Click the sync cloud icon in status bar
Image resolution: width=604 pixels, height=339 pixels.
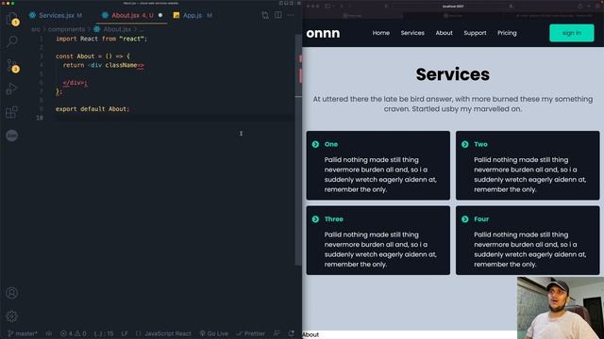point(49,333)
